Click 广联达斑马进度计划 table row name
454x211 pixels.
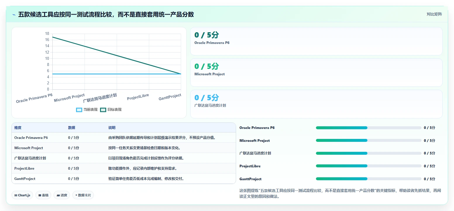[x=30, y=158]
